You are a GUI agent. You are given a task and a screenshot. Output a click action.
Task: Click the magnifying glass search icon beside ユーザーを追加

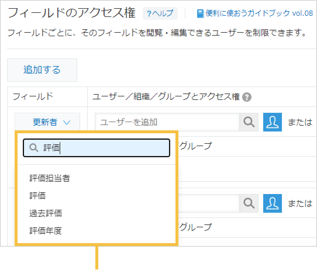(249, 122)
